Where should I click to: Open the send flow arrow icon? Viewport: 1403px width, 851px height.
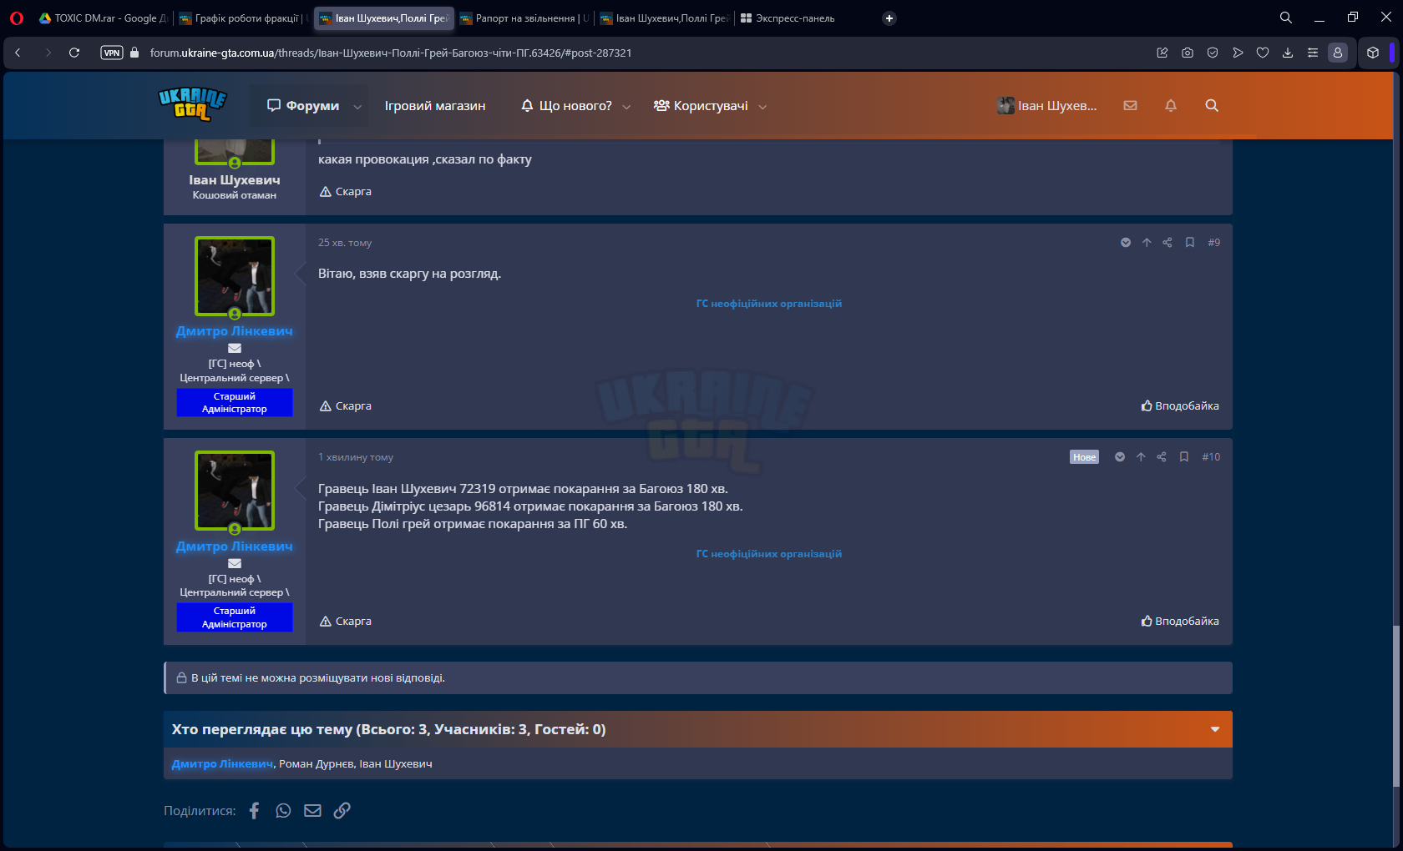click(x=1238, y=53)
